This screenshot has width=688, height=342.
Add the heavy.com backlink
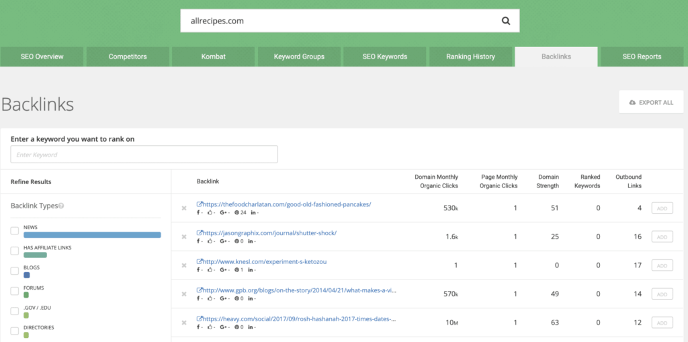pyautogui.click(x=662, y=323)
